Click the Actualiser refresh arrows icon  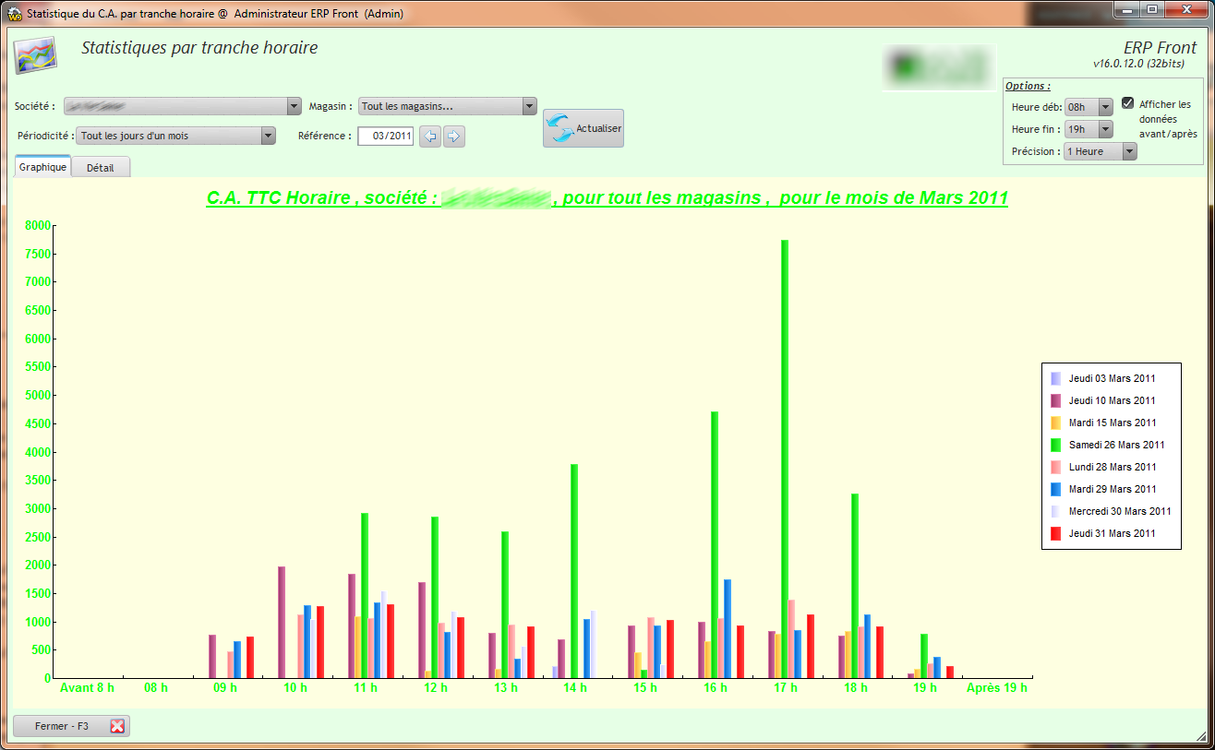click(560, 129)
